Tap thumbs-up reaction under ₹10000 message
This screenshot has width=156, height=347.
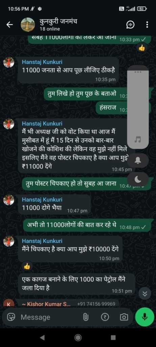point(27,266)
